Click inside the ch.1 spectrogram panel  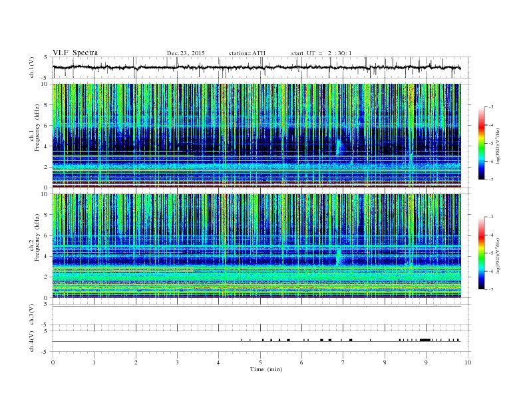tap(257, 136)
